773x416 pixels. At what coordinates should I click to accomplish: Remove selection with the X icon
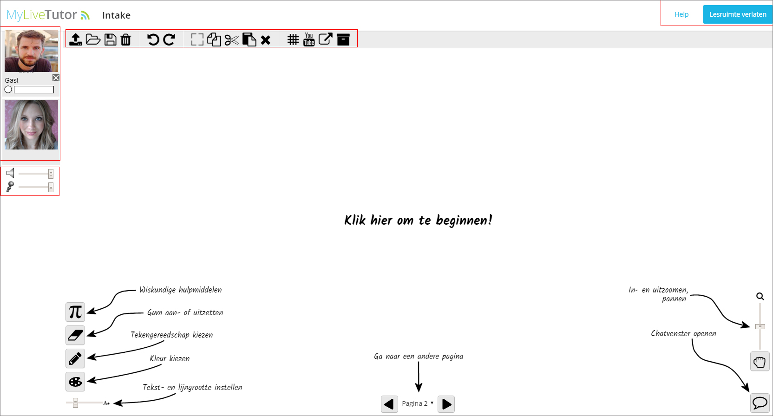266,40
